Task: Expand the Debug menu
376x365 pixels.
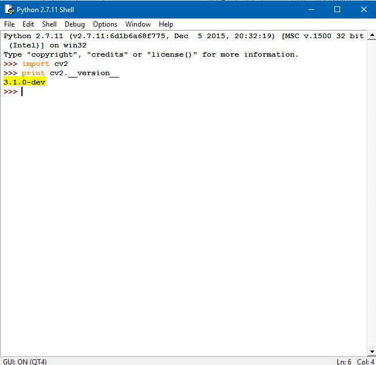Action: [x=75, y=24]
